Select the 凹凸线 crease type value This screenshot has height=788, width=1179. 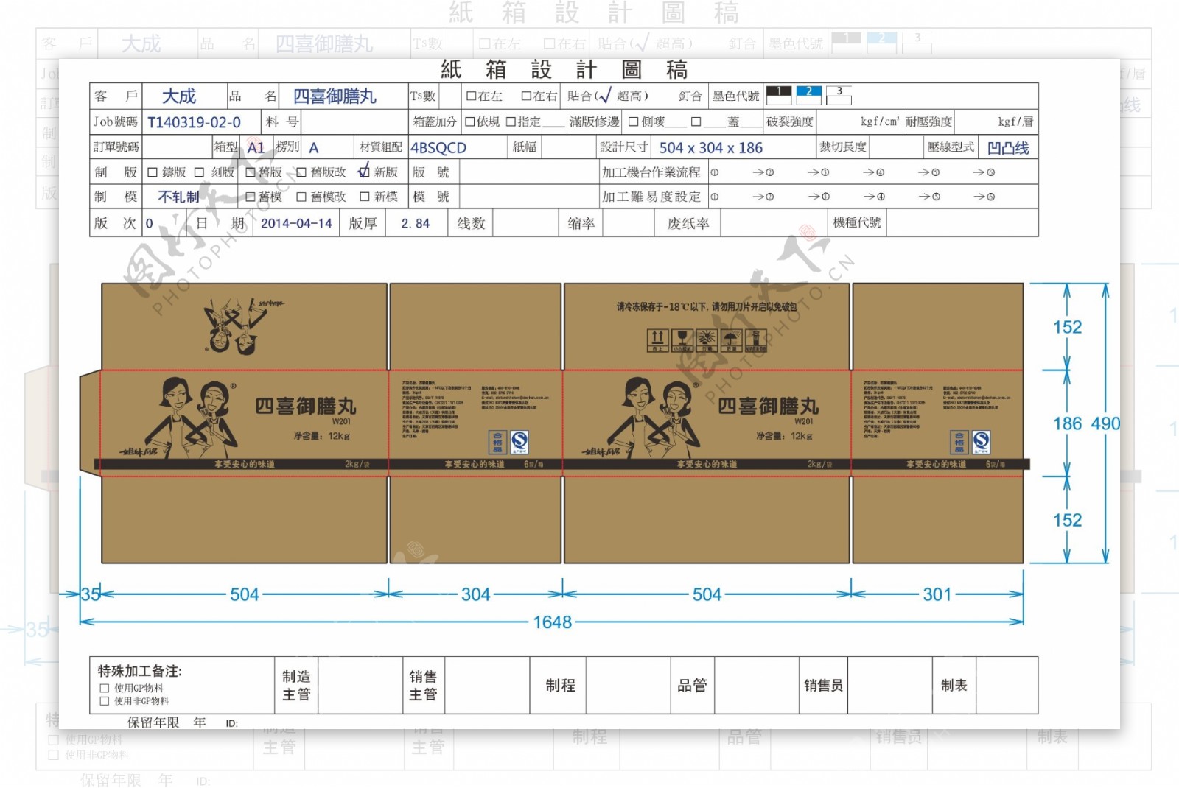[x=1008, y=147]
